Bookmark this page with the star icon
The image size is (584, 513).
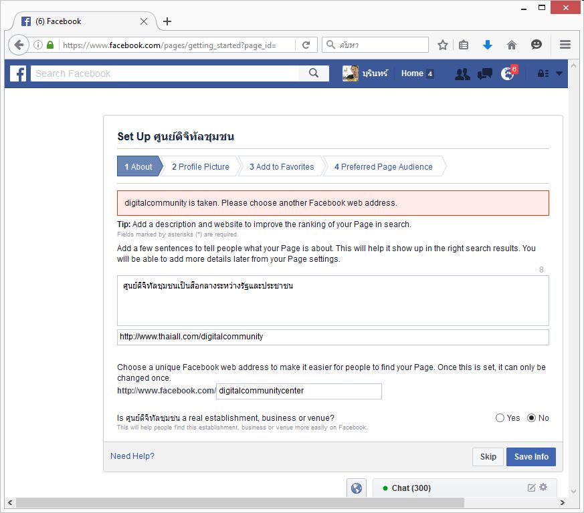(x=443, y=45)
